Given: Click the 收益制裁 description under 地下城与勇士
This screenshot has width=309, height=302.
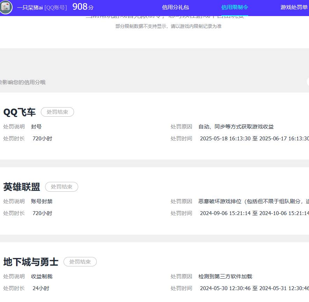Looking at the screenshot, I should pyautogui.click(x=42, y=276).
